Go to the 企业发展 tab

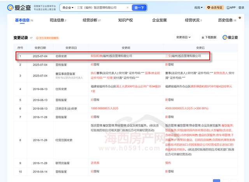159,20
